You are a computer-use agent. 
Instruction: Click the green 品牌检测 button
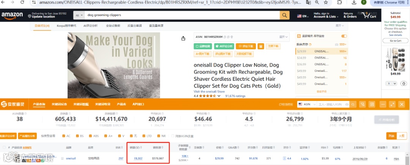point(203,46)
